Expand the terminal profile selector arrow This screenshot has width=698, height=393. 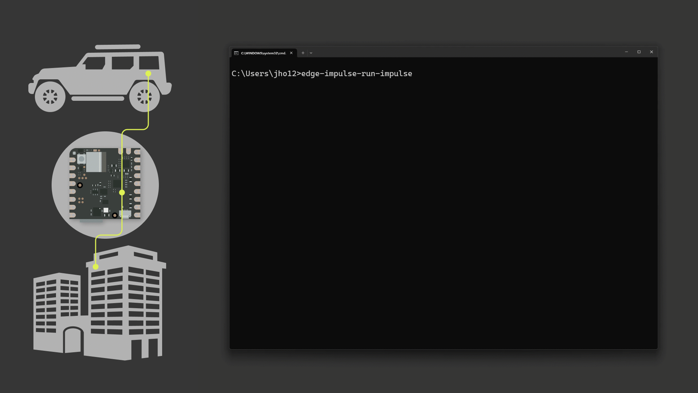(x=311, y=53)
